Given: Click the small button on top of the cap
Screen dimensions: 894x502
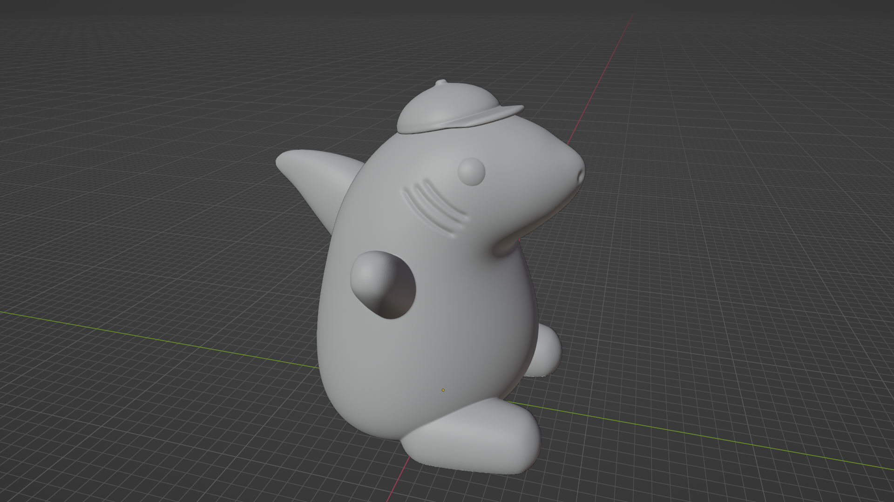Looking at the screenshot, I should [x=441, y=84].
